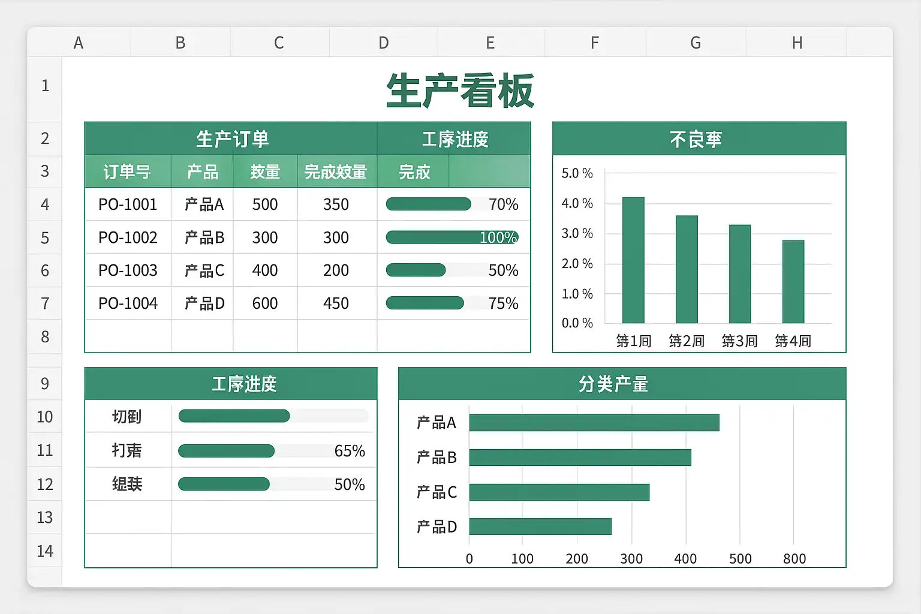
Task: Select column C header
Action: (279, 43)
